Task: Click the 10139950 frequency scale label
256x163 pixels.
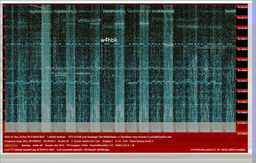Action: 242,91
